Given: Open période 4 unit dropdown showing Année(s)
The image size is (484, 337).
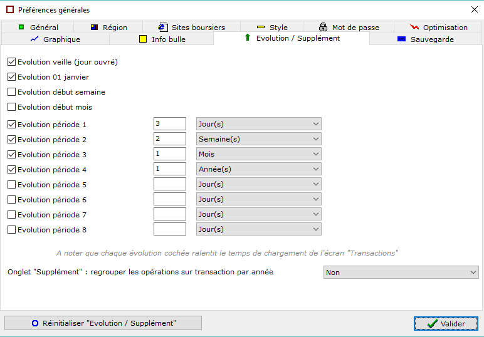Looking at the screenshot, I should coord(259,169).
